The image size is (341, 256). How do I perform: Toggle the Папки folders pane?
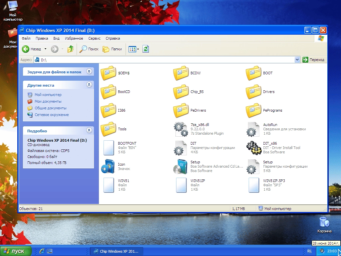(x=112, y=49)
